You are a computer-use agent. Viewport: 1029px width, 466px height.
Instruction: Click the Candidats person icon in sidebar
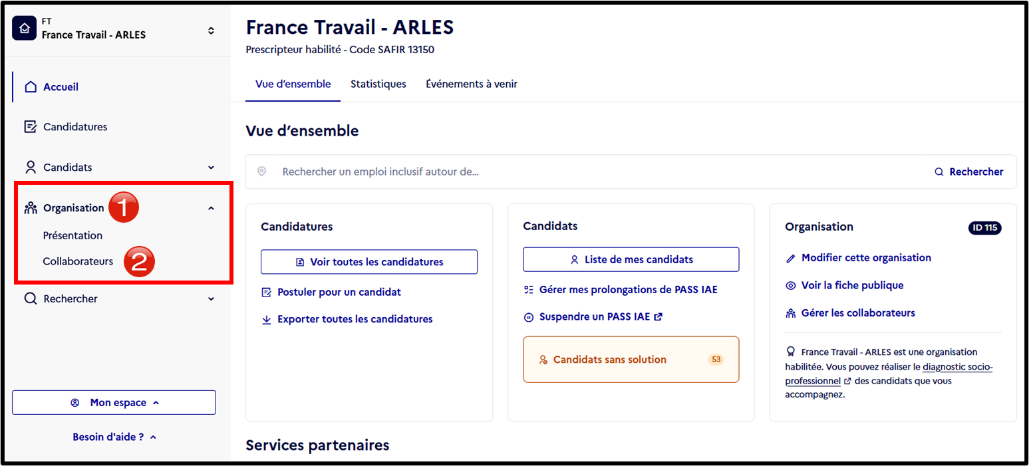click(x=30, y=167)
